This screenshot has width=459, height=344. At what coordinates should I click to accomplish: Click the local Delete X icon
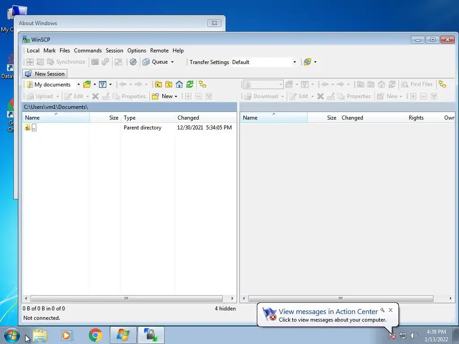tap(95, 96)
